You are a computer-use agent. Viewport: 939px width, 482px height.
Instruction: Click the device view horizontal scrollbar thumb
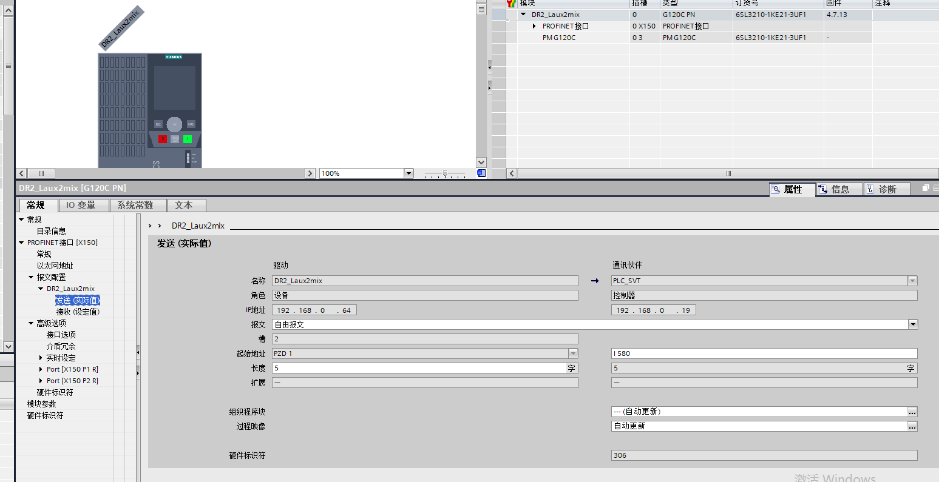click(x=41, y=173)
